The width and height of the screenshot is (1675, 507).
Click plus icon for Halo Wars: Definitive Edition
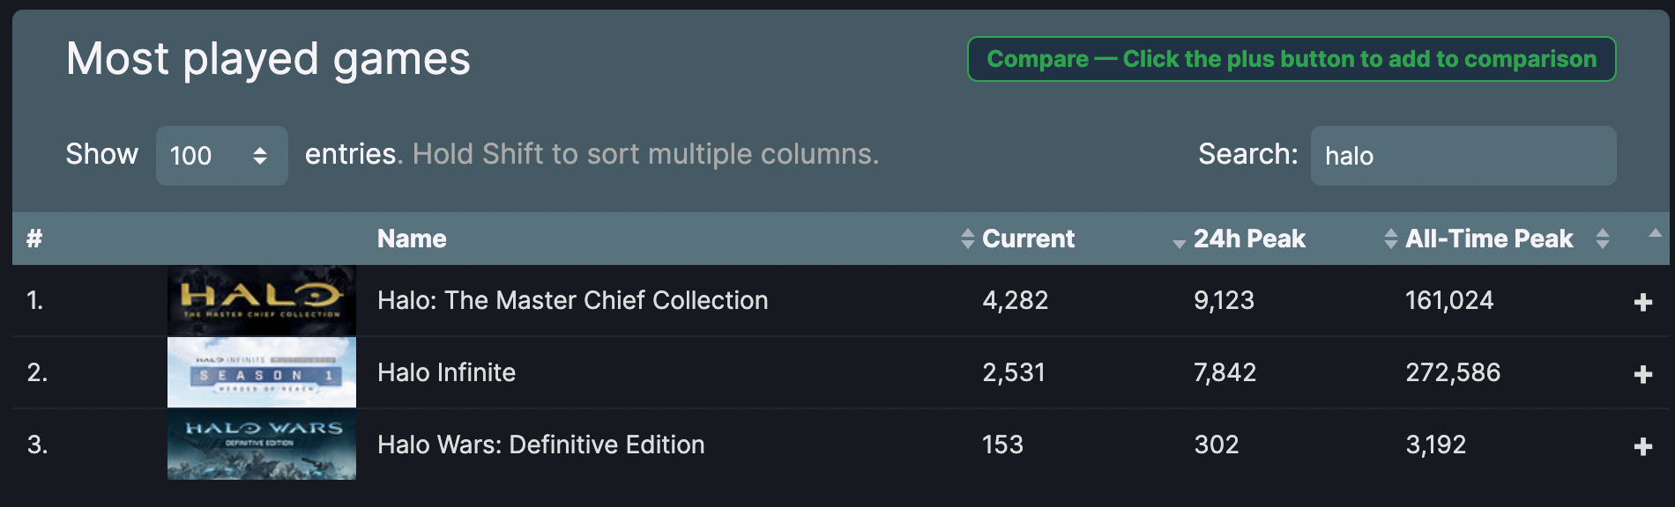[x=1642, y=446]
